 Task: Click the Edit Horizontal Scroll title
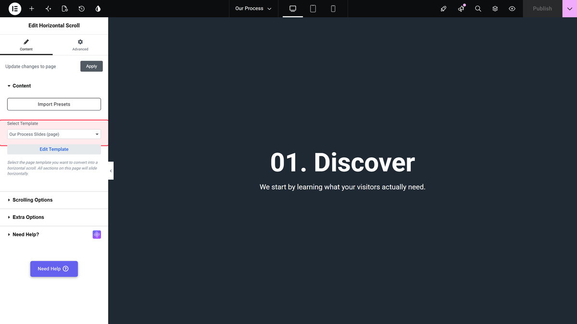click(54, 25)
